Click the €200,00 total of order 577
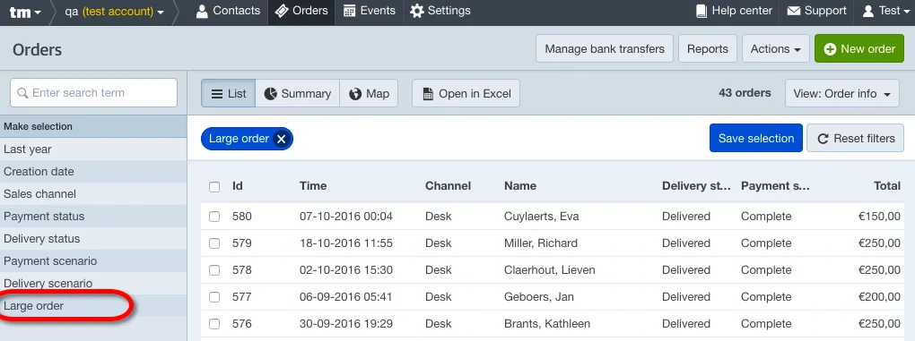 [879, 297]
